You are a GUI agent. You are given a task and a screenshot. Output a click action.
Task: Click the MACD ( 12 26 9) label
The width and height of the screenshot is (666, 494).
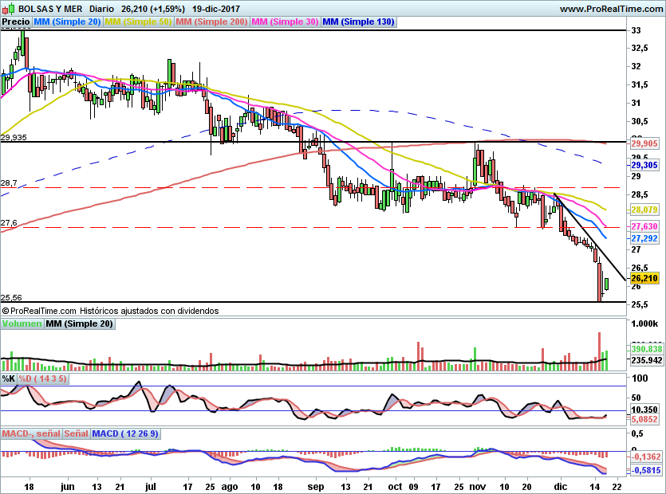coord(125,433)
